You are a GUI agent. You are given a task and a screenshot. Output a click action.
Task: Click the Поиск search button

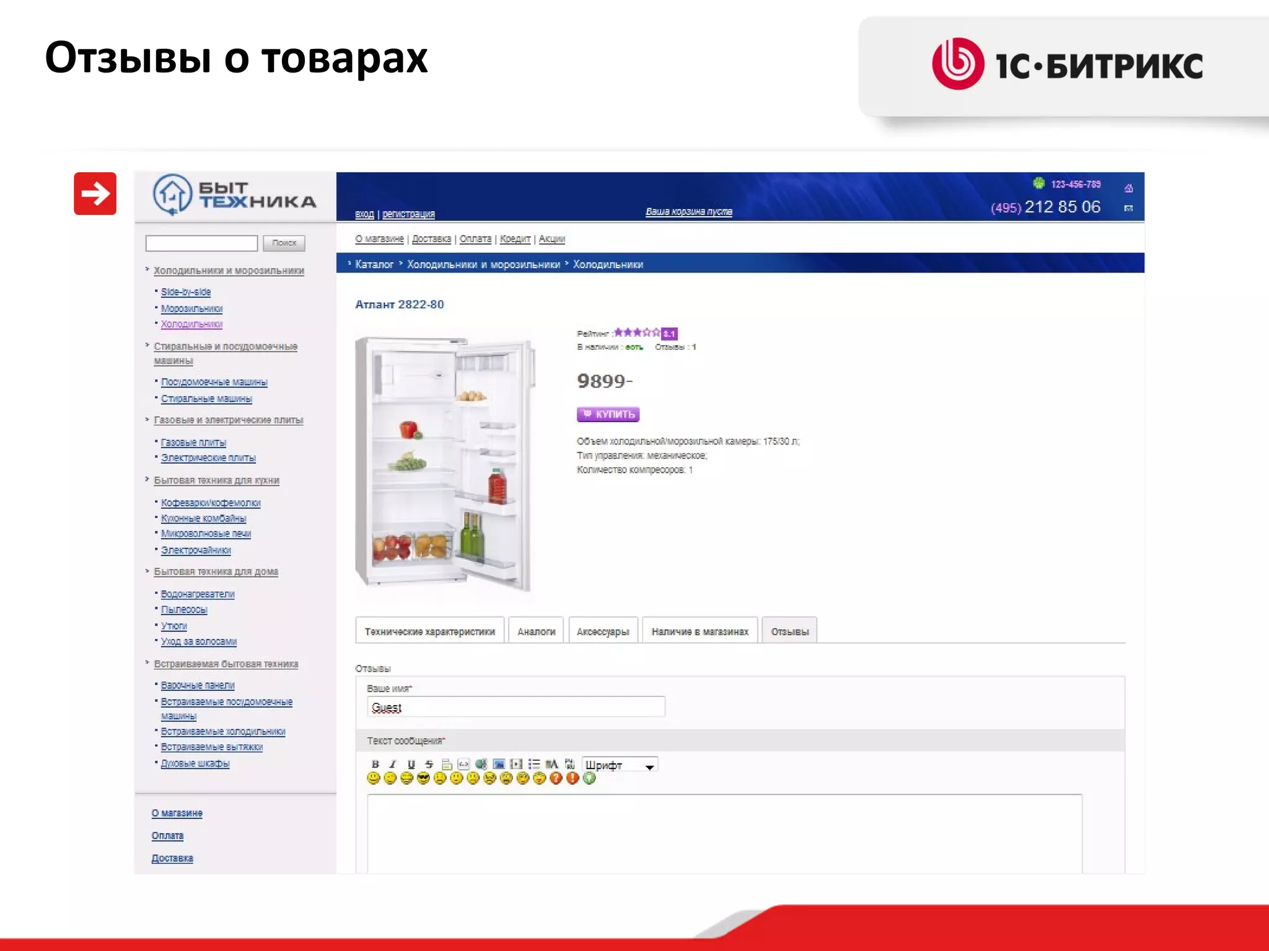[284, 243]
